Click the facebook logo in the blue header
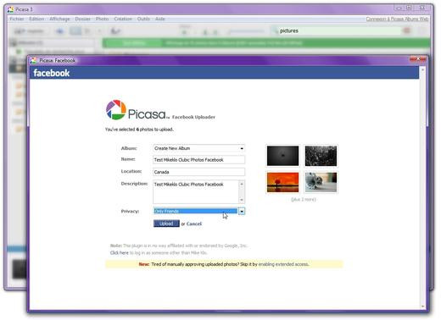 pyautogui.click(x=52, y=73)
